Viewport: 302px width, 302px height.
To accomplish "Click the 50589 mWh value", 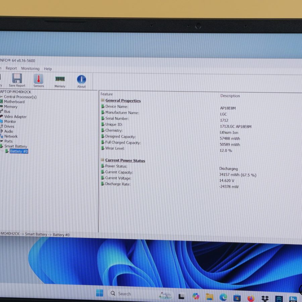I will point(230,144).
